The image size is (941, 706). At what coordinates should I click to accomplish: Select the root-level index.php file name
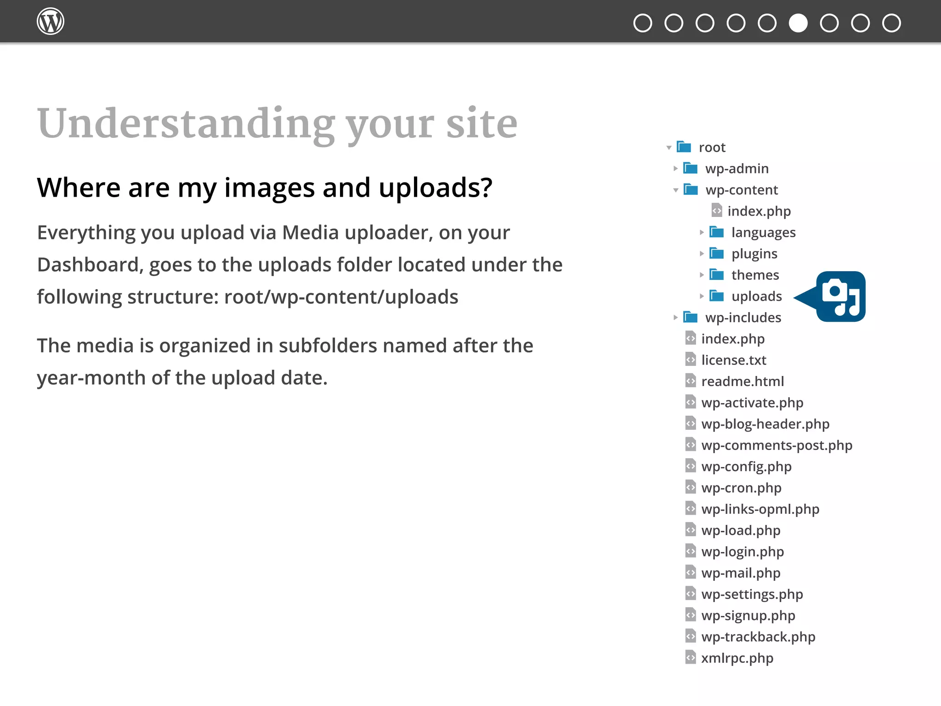[x=733, y=339]
